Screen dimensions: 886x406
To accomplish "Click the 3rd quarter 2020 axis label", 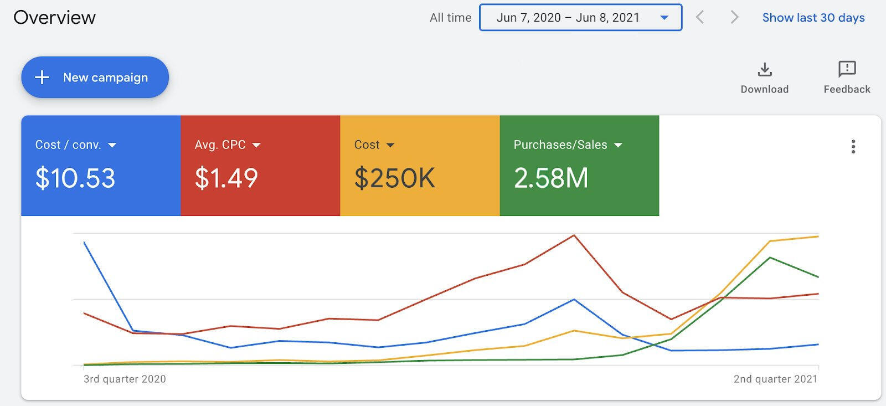I will pyautogui.click(x=125, y=379).
